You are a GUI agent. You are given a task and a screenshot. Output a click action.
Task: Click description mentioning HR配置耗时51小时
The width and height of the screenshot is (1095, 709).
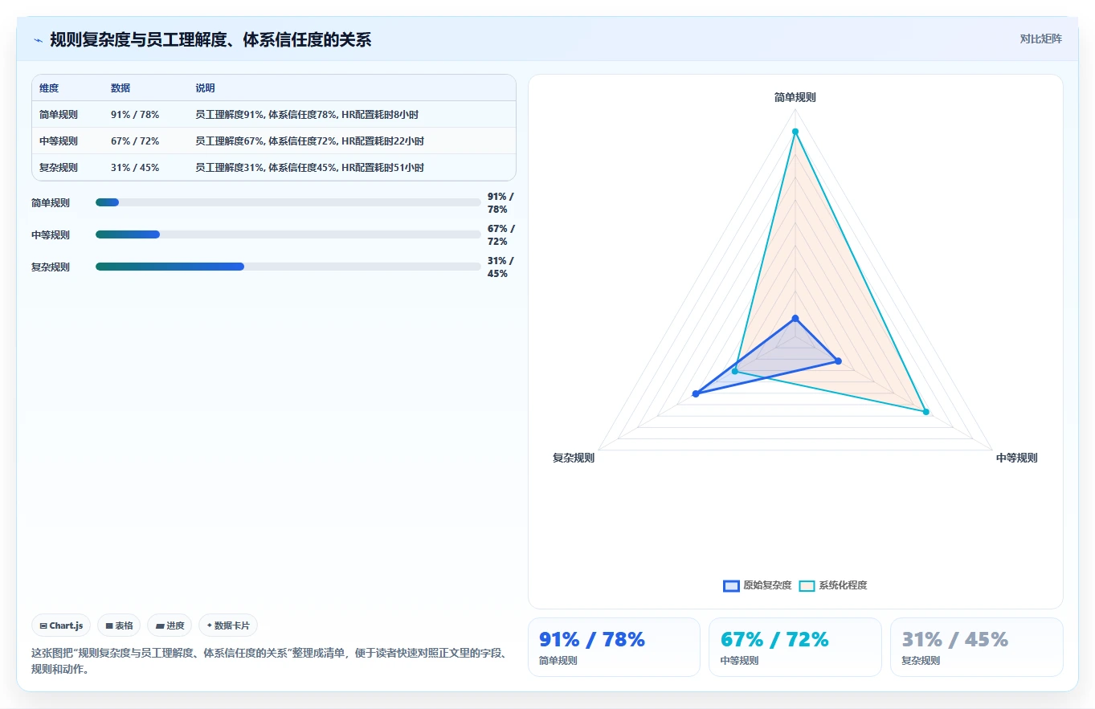point(309,168)
